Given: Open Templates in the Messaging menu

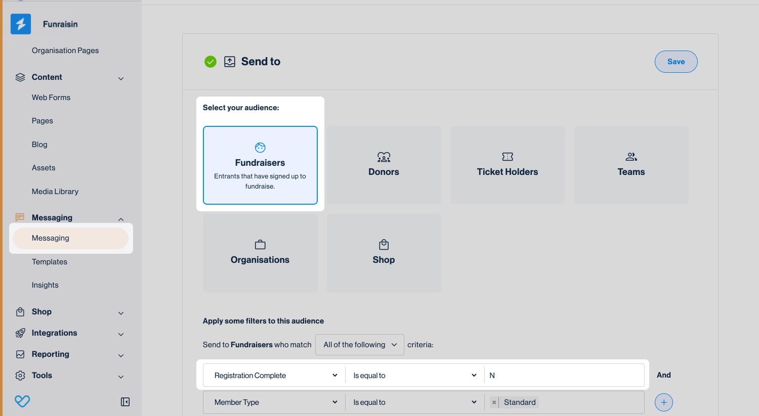Looking at the screenshot, I should click(50, 262).
